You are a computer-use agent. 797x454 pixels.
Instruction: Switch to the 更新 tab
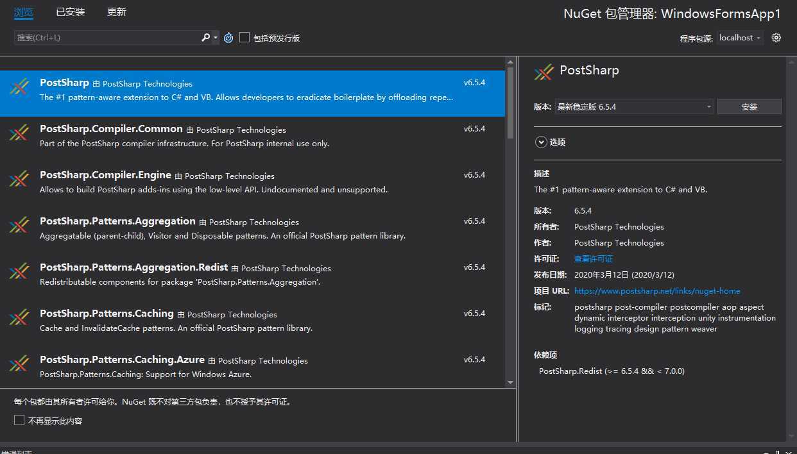(x=117, y=12)
